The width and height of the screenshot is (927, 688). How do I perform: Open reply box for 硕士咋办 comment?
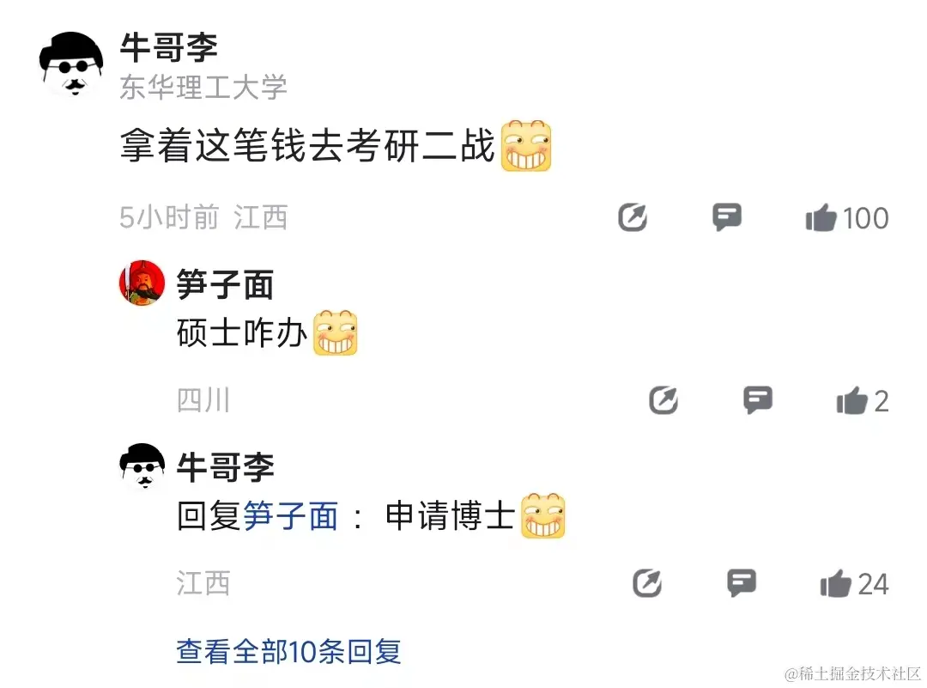pos(757,400)
